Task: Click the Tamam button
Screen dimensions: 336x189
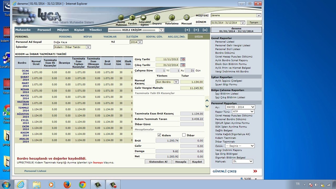Action: tap(254, 23)
